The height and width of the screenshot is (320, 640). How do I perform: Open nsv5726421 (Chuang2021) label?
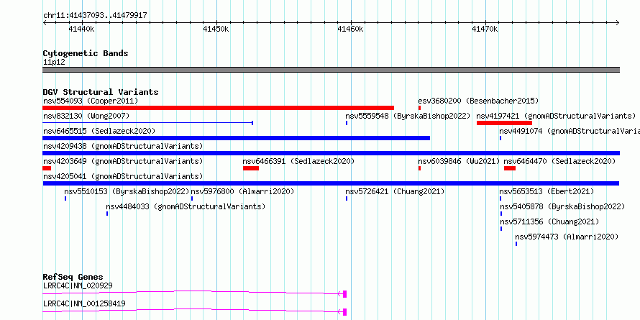coord(395,191)
